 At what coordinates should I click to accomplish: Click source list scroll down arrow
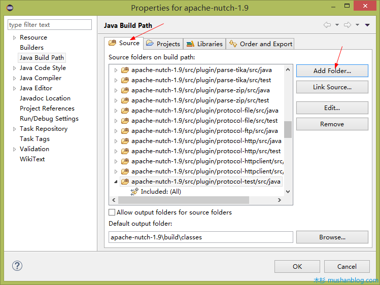point(288,192)
